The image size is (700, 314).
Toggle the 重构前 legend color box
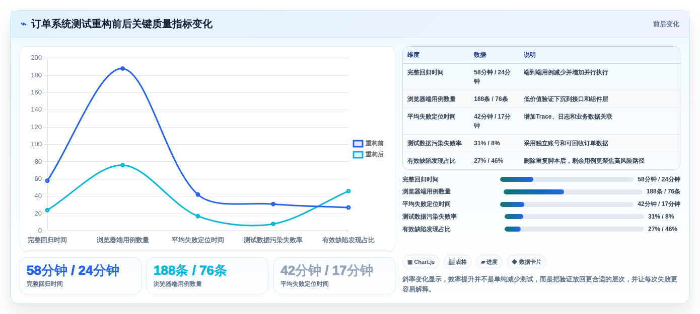pos(358,144)
